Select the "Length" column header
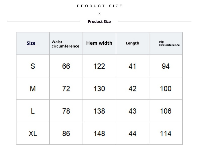This screenshot has height=149, width=199. pos(132,43)
